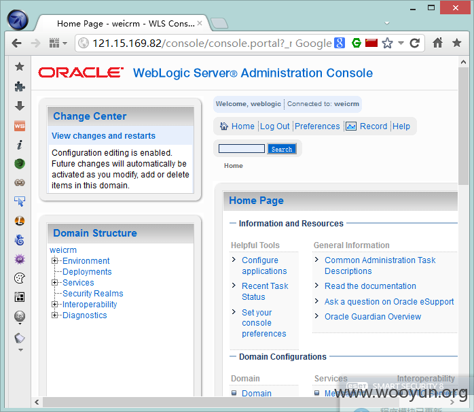Close the Home Page weicrm tab
The image size is (474, 412).
200,23
